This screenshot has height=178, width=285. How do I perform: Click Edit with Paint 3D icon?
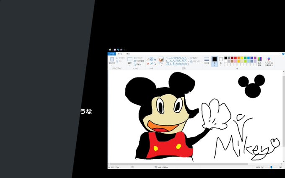point(269,59)
